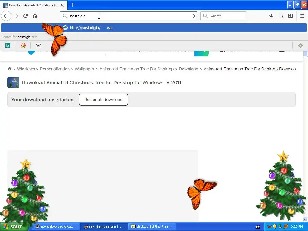The image size is (308, 231).
Task: Open desktop_lighting_tree taskbar window
Action: click(152, 227)
